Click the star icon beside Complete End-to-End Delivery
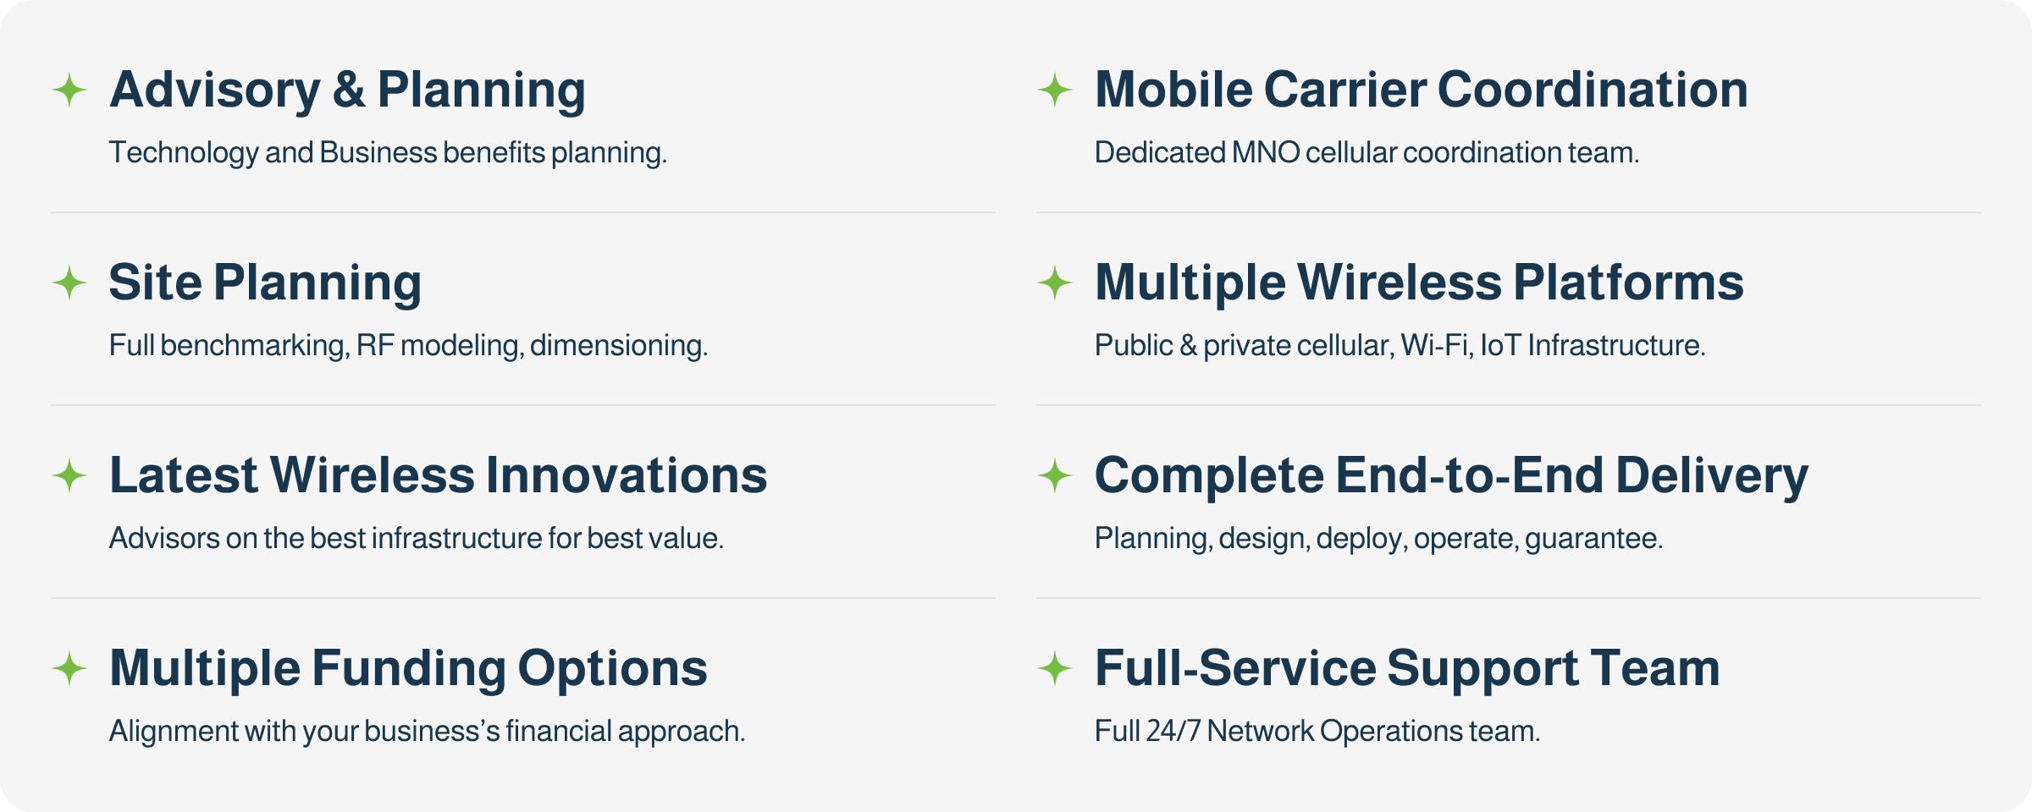Viewport: 2032px width, 812px height. coord(1055,475)
